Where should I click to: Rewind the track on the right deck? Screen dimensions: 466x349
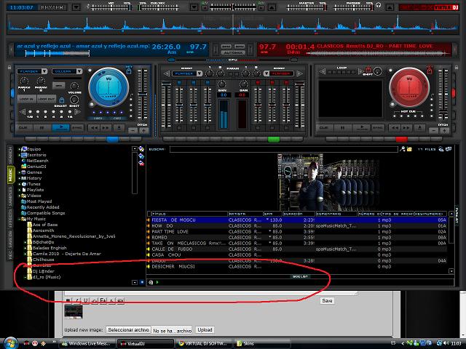pos(395,128)
